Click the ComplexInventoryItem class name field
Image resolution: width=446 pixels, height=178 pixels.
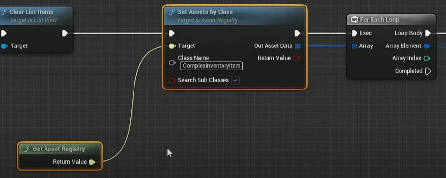pyautogui.click(x=212, y=66)
